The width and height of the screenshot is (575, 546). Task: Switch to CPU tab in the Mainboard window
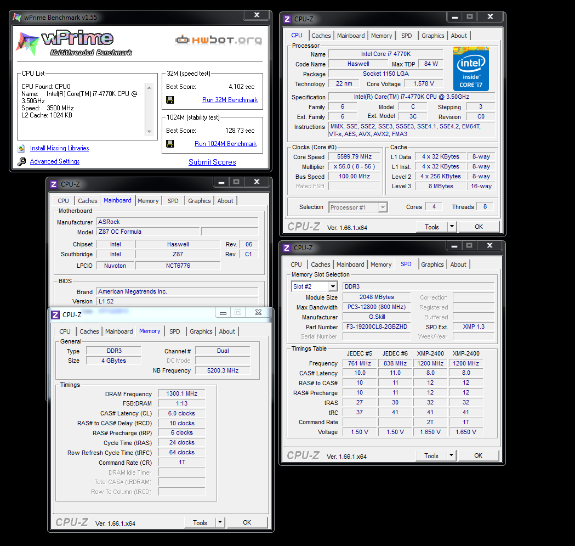click(63, 201)
